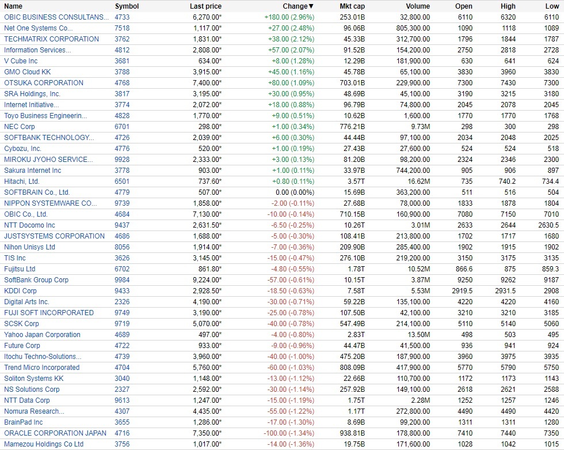Image resolution: width=564 pixels, height=450 pixels.
Task: Open OTSUKA CORPORATION link
Action: coord(44,83)
